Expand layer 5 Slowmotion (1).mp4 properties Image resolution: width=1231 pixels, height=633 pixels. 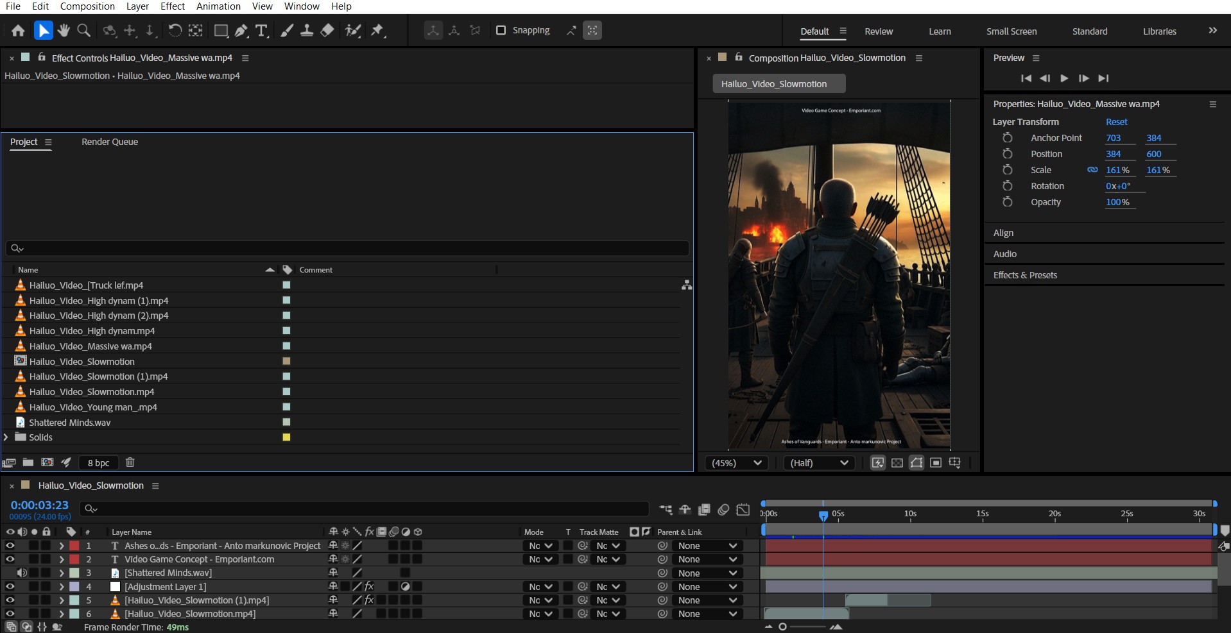(x=62, y=600)
